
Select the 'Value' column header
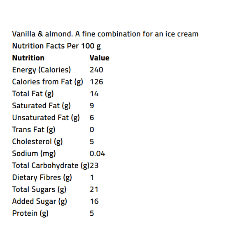[99, 58]
